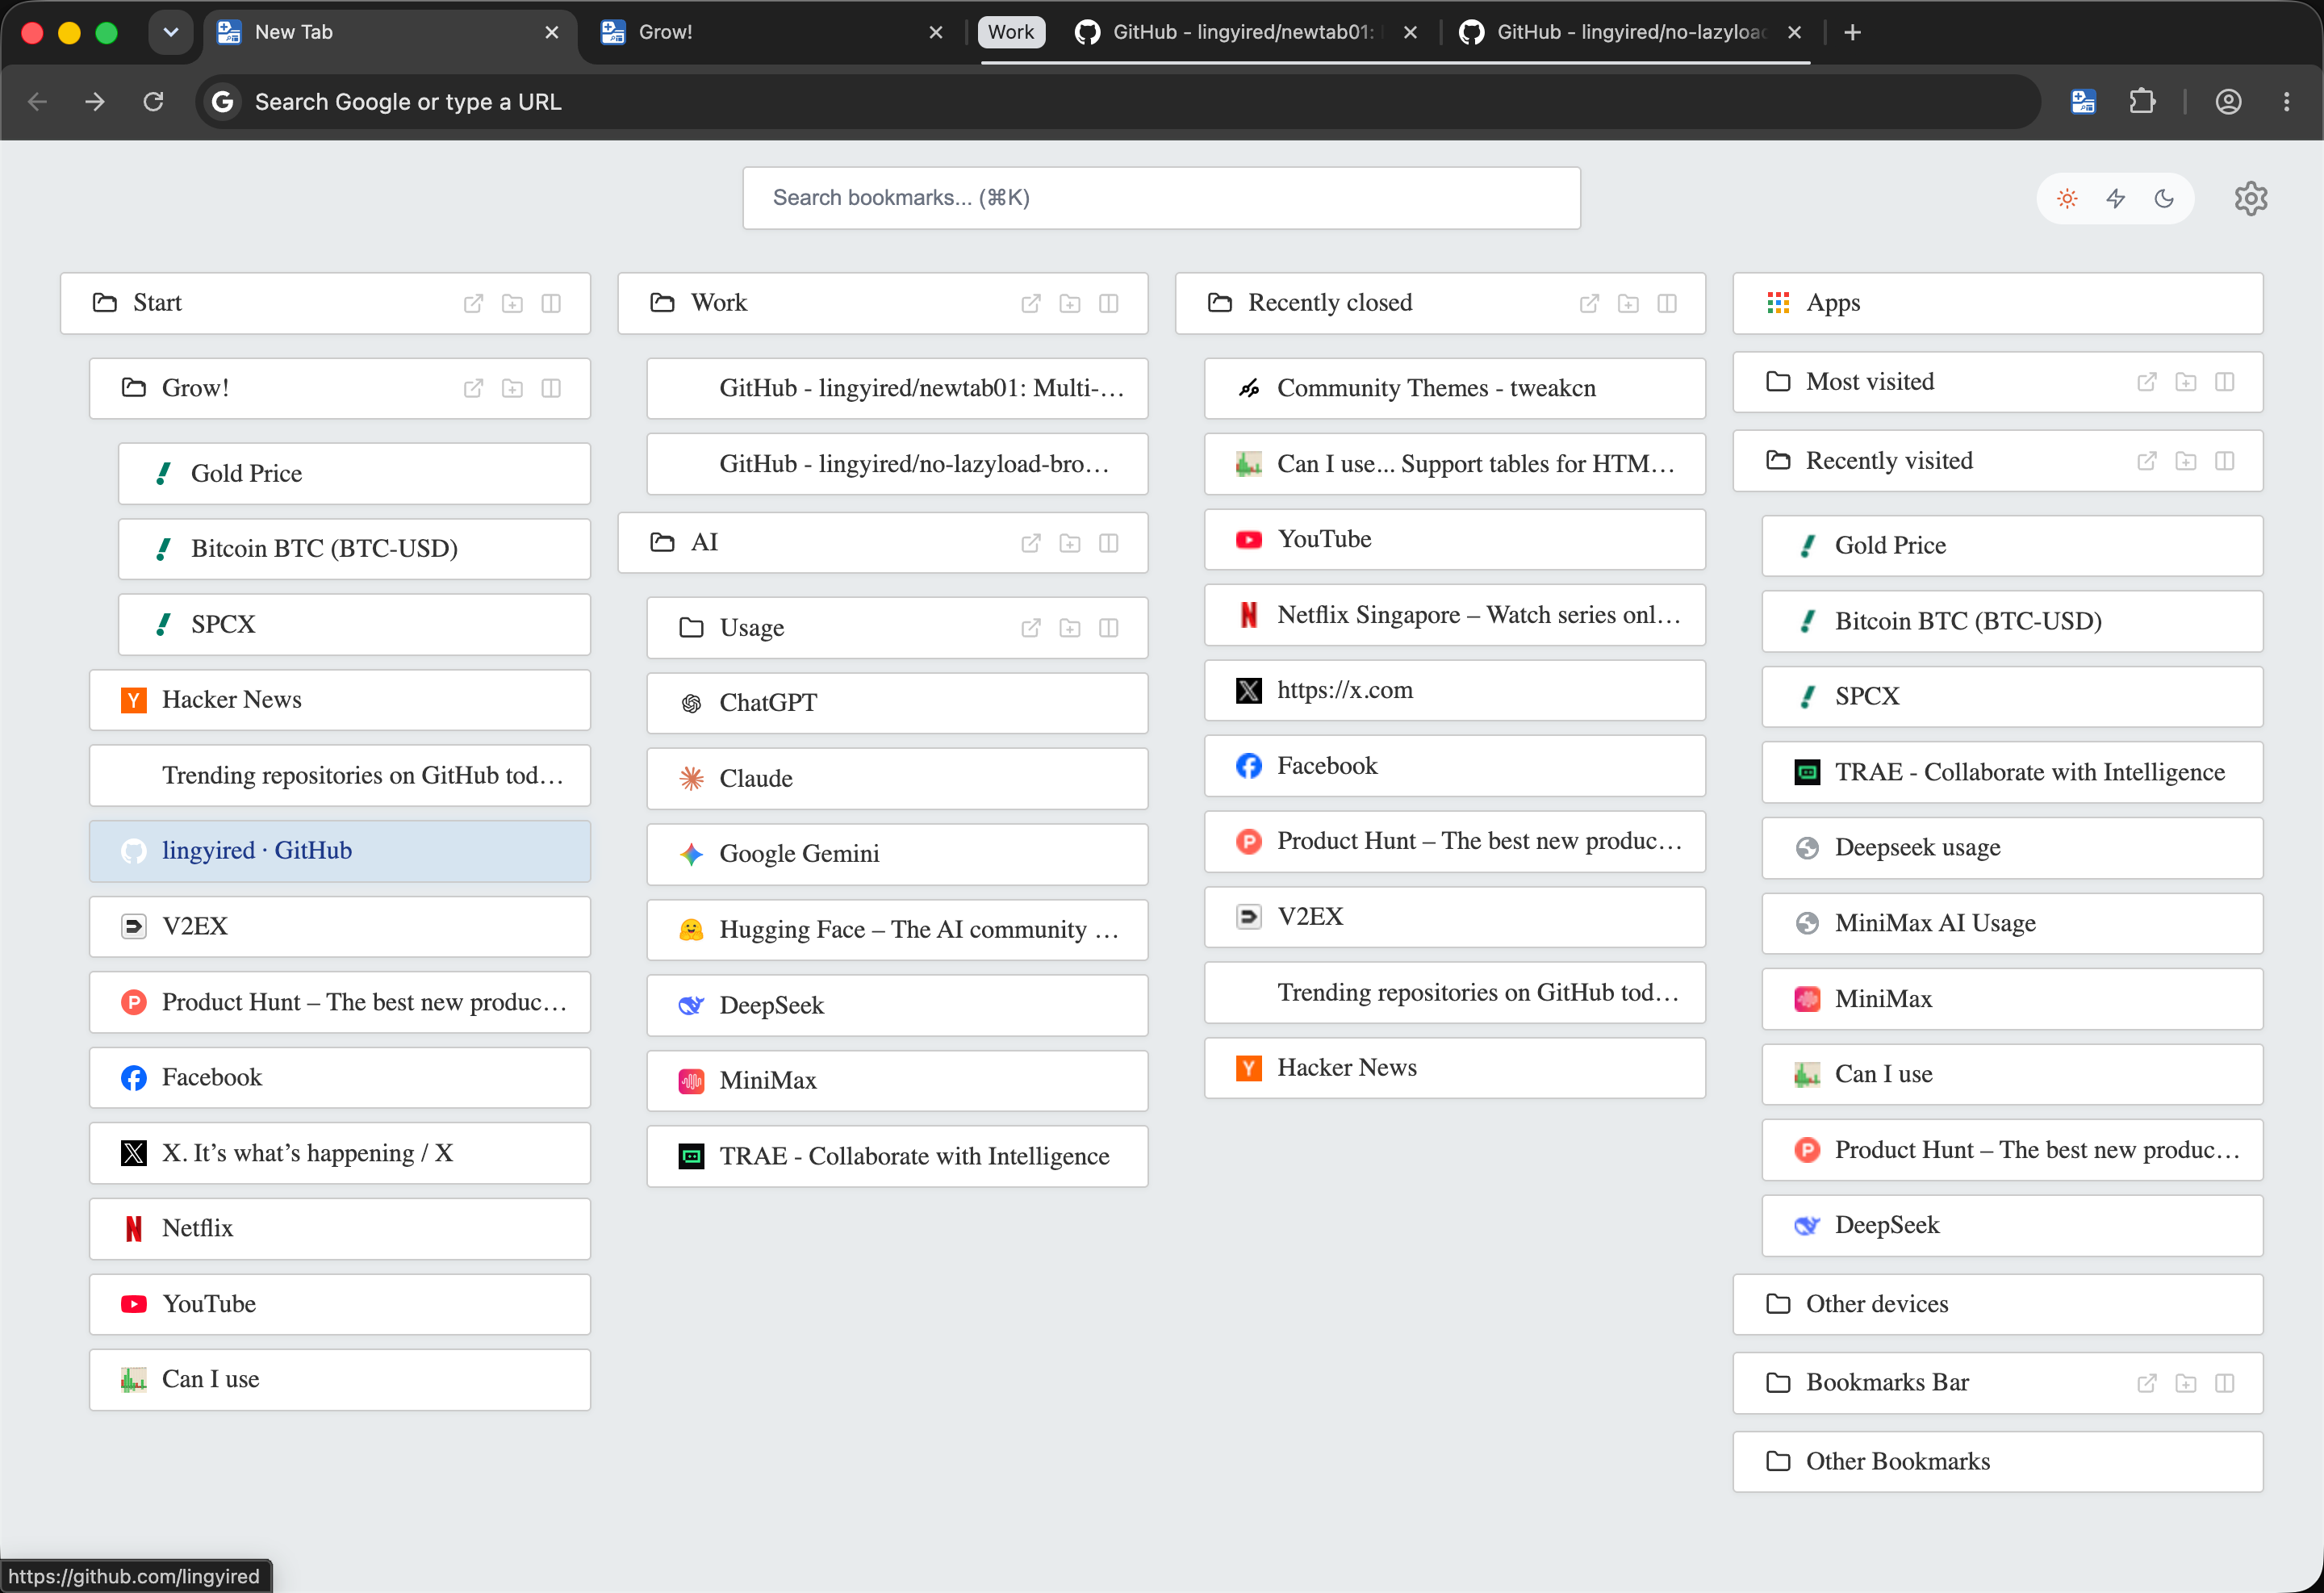Focus the Search bookmarks field
This screenshot has width=2324, height=1593.
[x=1161, y=198]
